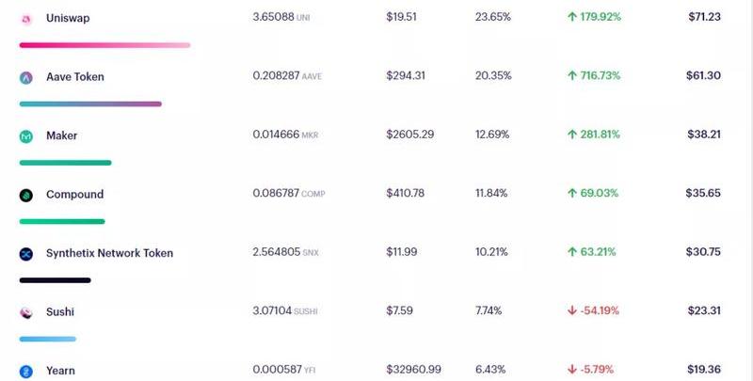Open the Aave Token name link

coord(75,77)
